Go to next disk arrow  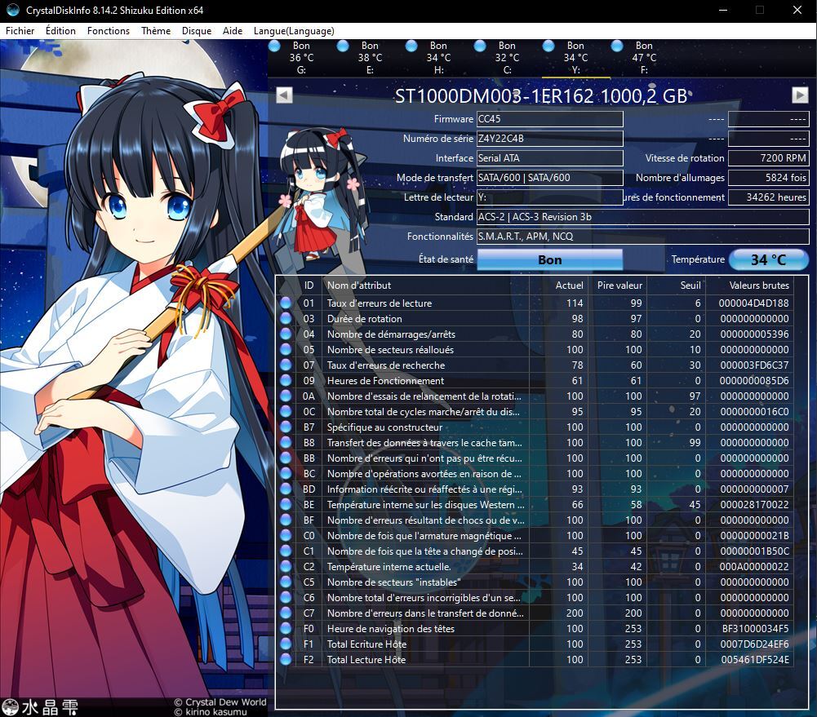click(800, 95)
